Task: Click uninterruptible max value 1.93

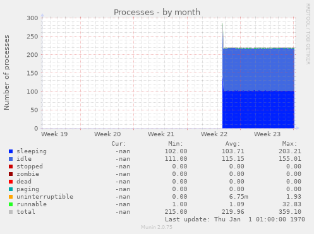Action: point(294,197)
